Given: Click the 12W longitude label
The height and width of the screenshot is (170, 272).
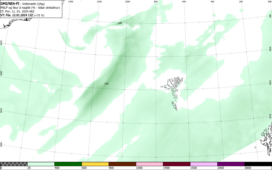Looking at the screenshot, I should tap(99, 2).
